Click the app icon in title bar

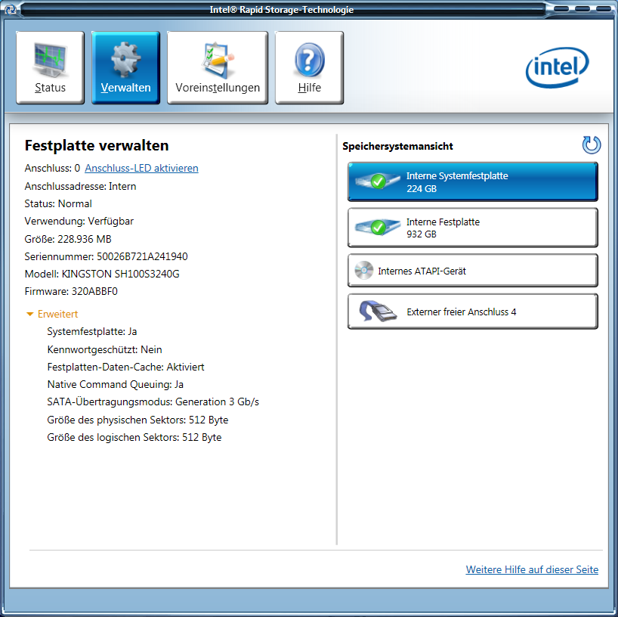10,9
